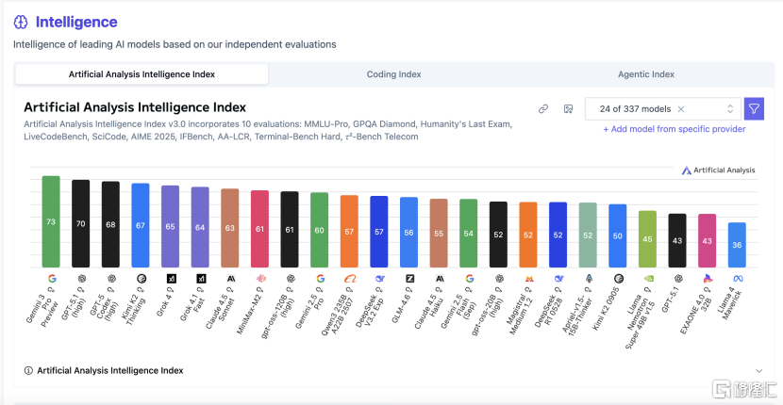
Task: Clear the 24 of 337 models selection
Action: [681, 109]
